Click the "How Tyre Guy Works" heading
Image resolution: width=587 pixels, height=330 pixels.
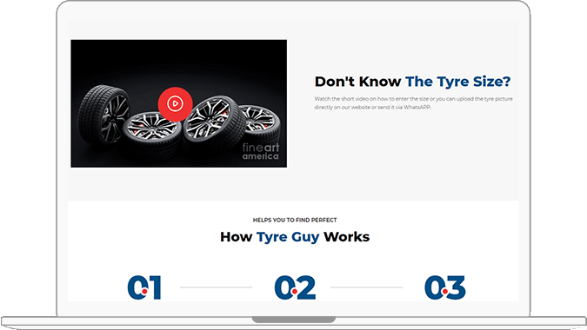295,237
